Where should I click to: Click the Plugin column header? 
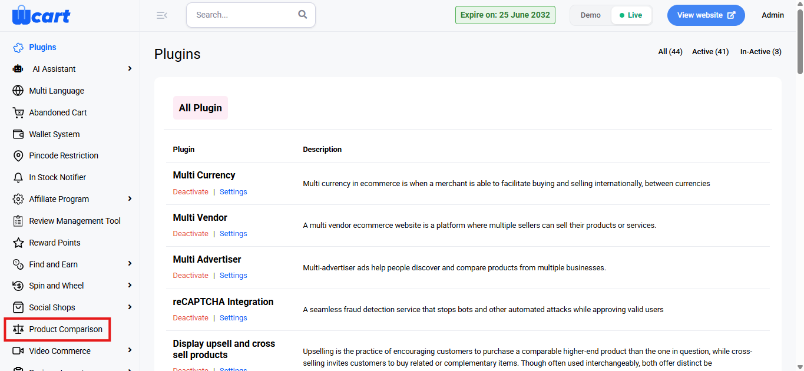pos(184,150)
